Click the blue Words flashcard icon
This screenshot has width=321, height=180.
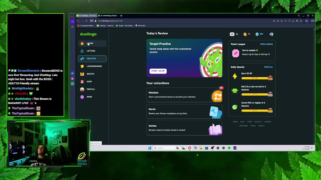point(216,112)
